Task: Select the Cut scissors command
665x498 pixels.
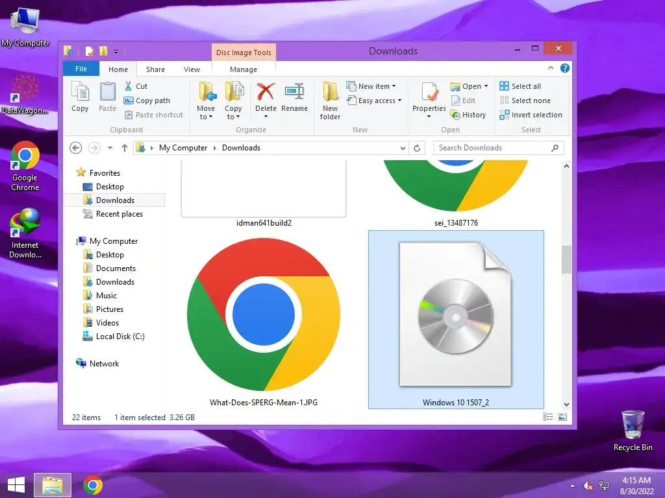Action: point(136,86)
